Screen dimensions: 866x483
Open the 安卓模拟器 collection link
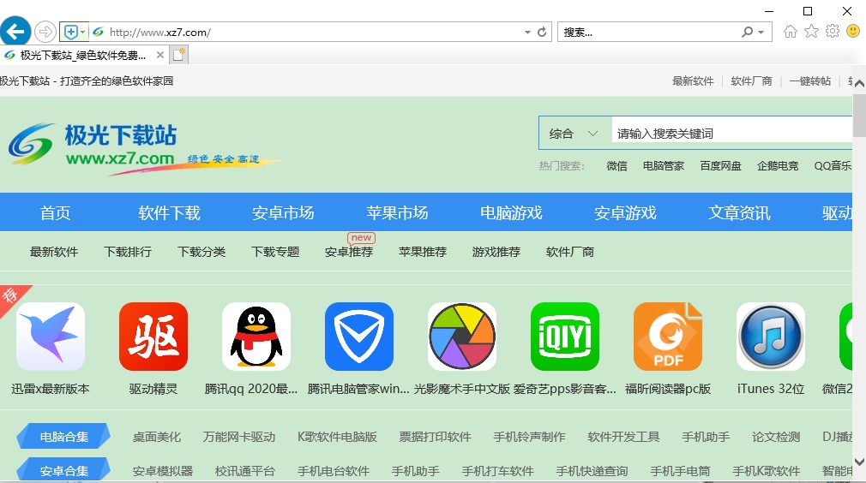point(163,471)
